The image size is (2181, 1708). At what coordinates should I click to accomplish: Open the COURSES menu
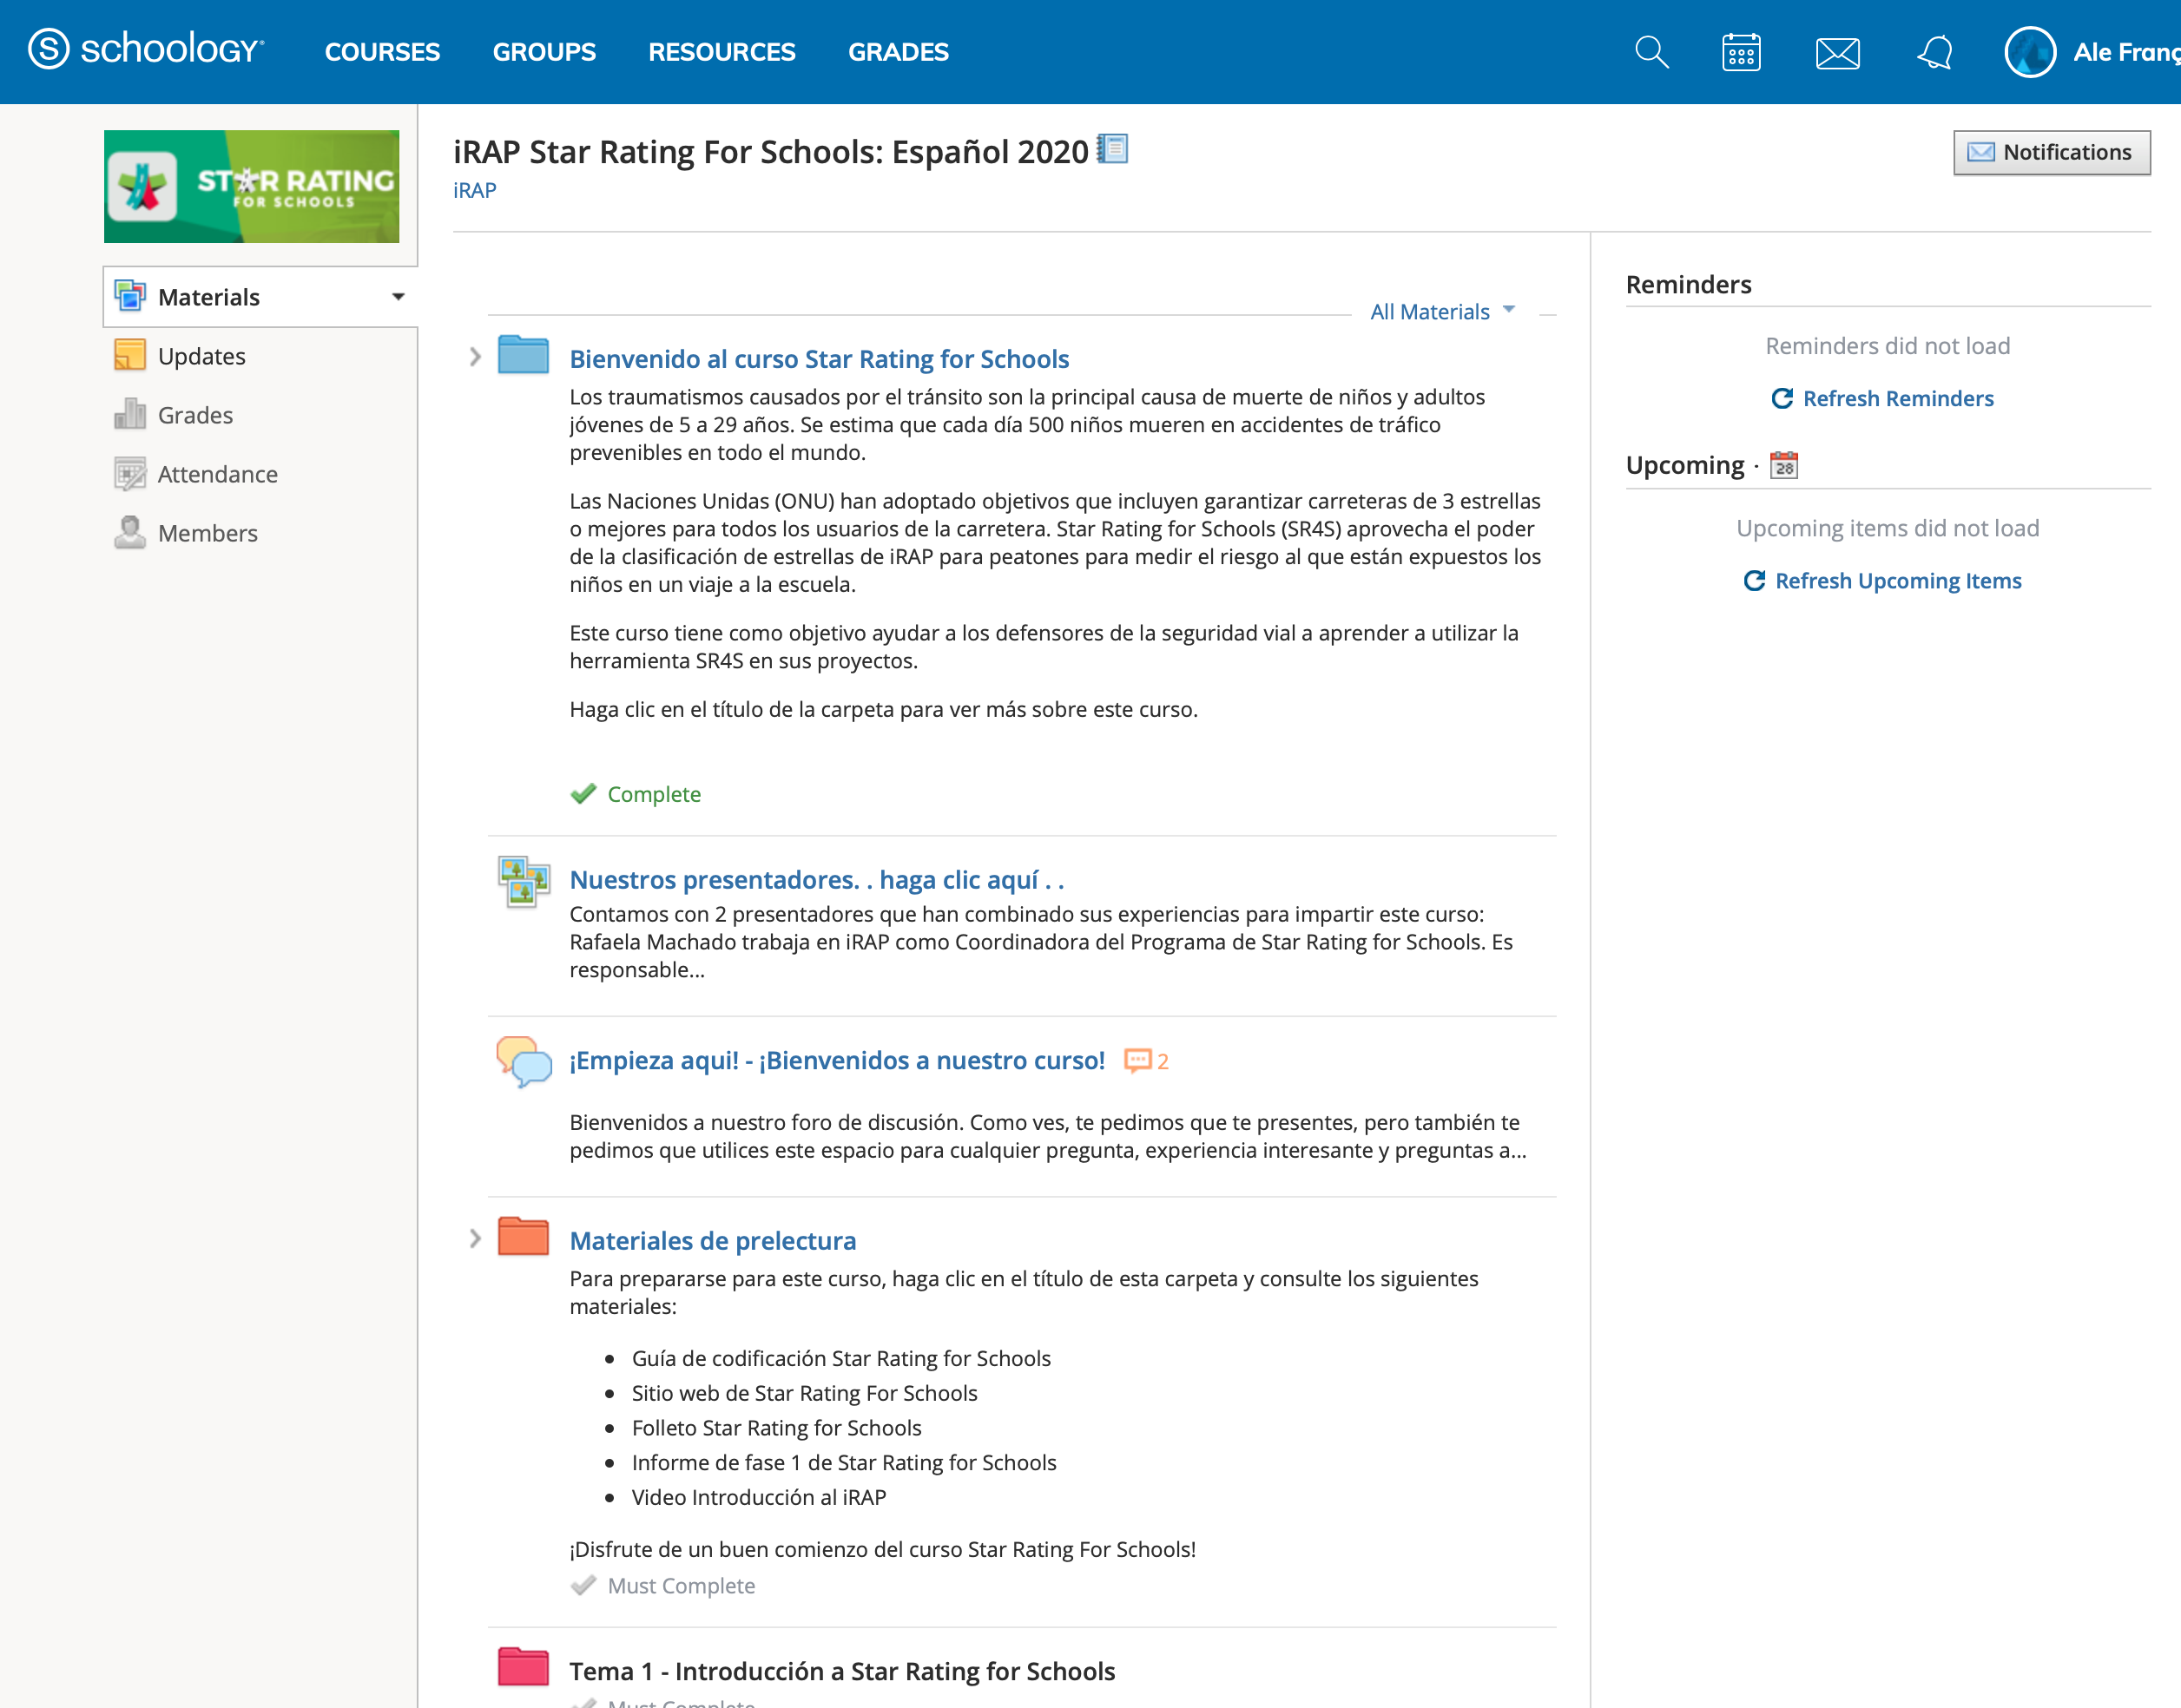382,52
